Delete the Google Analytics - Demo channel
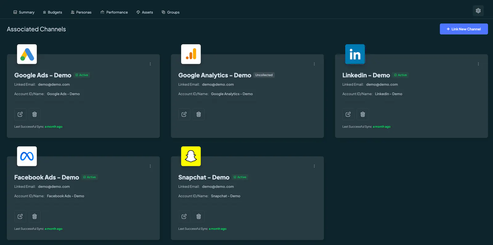493x245 pixels. pos(198,114)
